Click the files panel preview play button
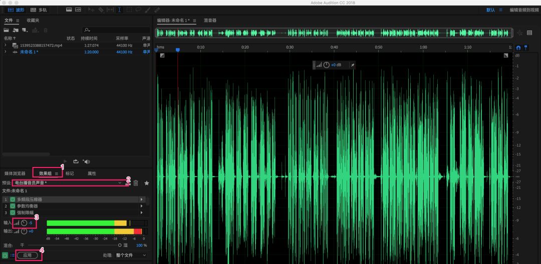 (x=65, y=161)
